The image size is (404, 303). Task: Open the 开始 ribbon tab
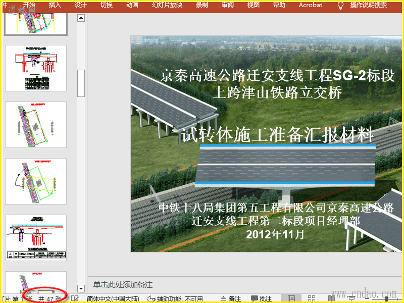pyautogui.click(x=29, y=5)
